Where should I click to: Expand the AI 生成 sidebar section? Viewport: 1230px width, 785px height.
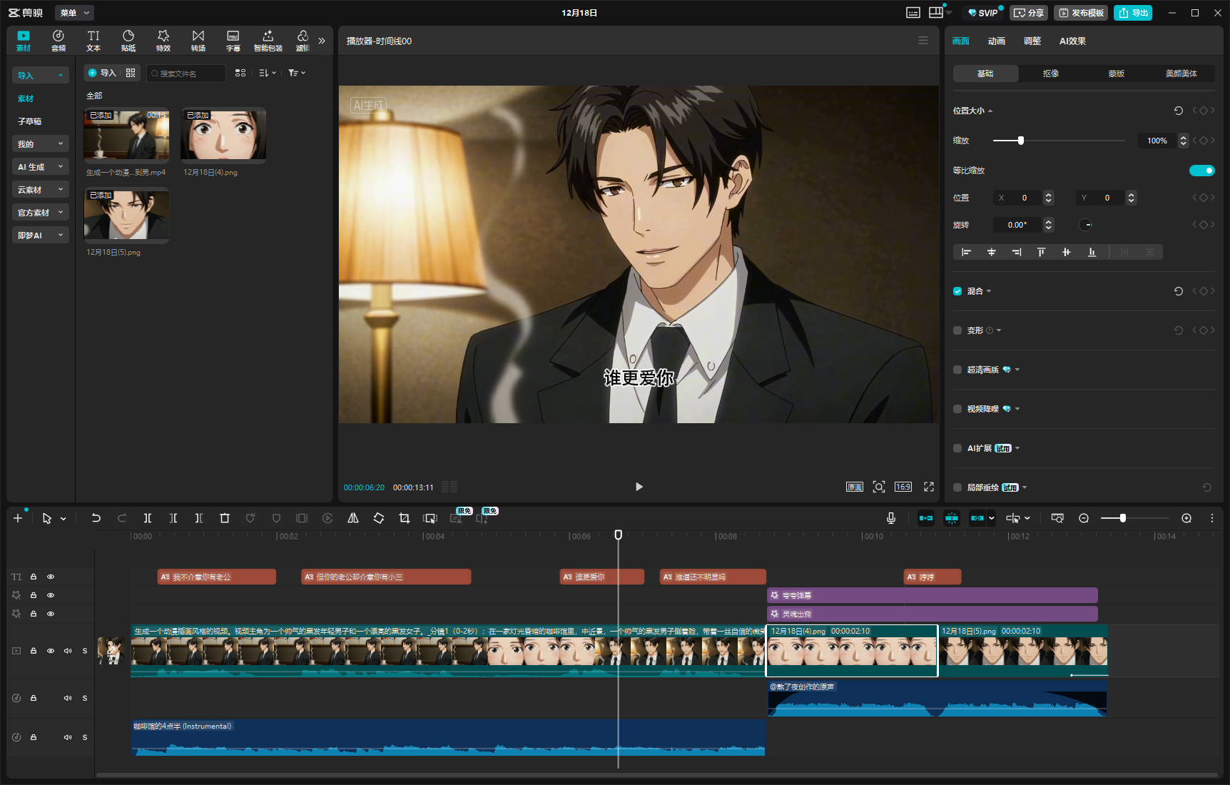pos(40,167)
